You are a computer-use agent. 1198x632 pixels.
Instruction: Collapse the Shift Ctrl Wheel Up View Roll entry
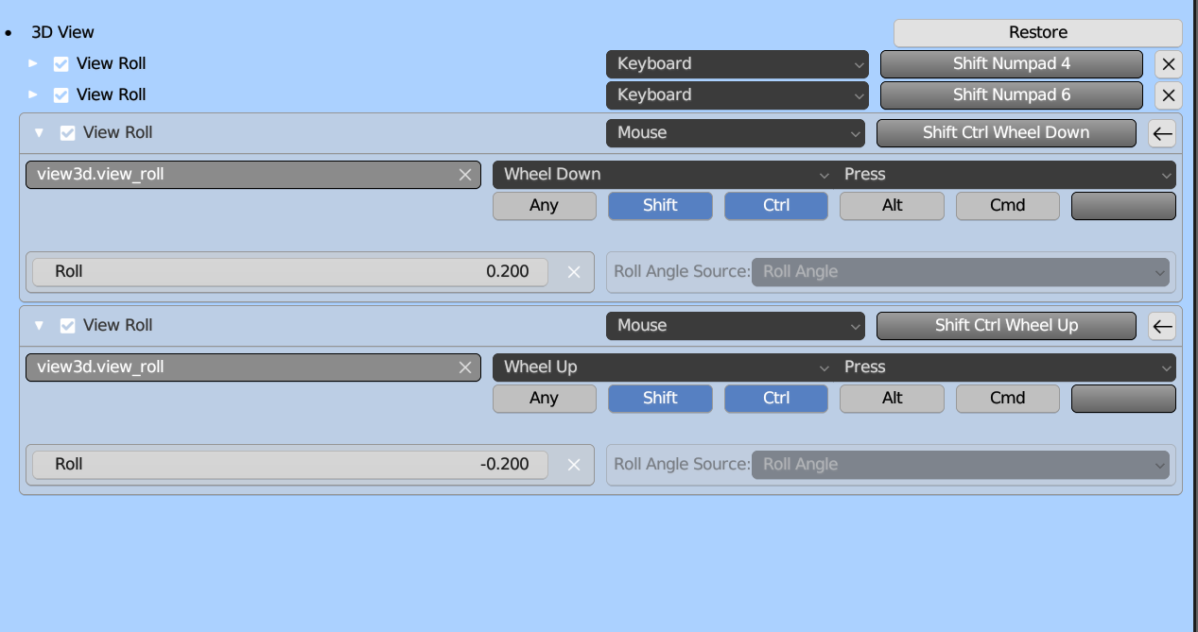click(39, 326)
